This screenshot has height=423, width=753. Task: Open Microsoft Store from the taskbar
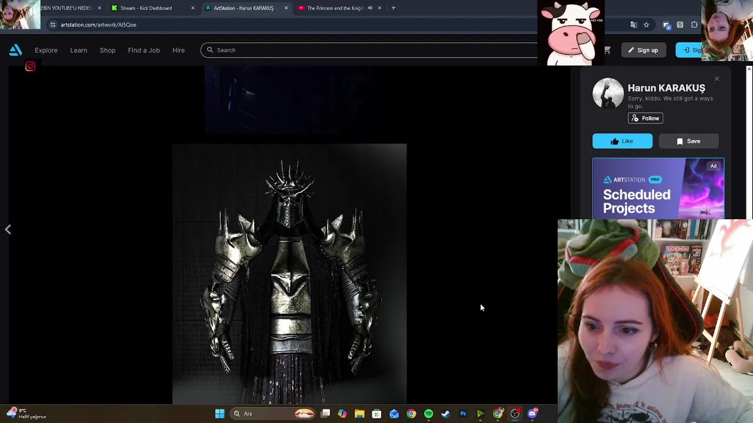376,414
